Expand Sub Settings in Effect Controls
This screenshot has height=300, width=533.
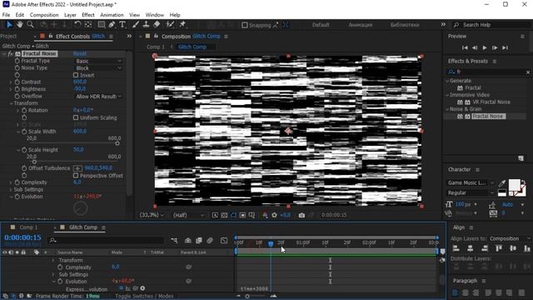[x=11, y=190]
